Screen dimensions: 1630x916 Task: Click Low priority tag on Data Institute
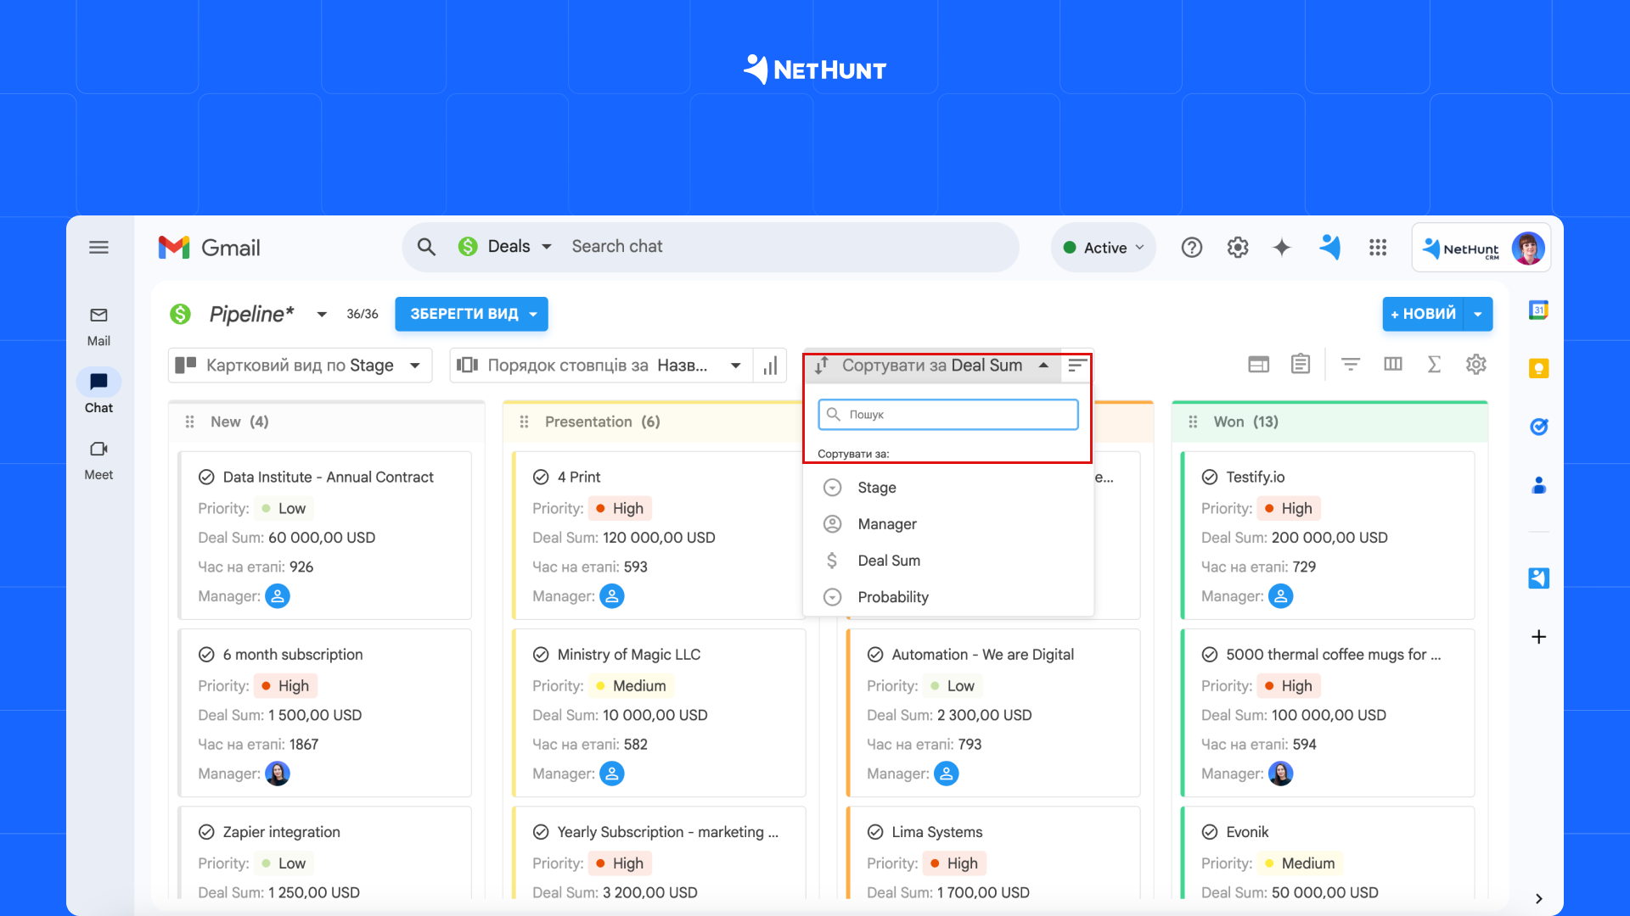(x=284, y=509)
